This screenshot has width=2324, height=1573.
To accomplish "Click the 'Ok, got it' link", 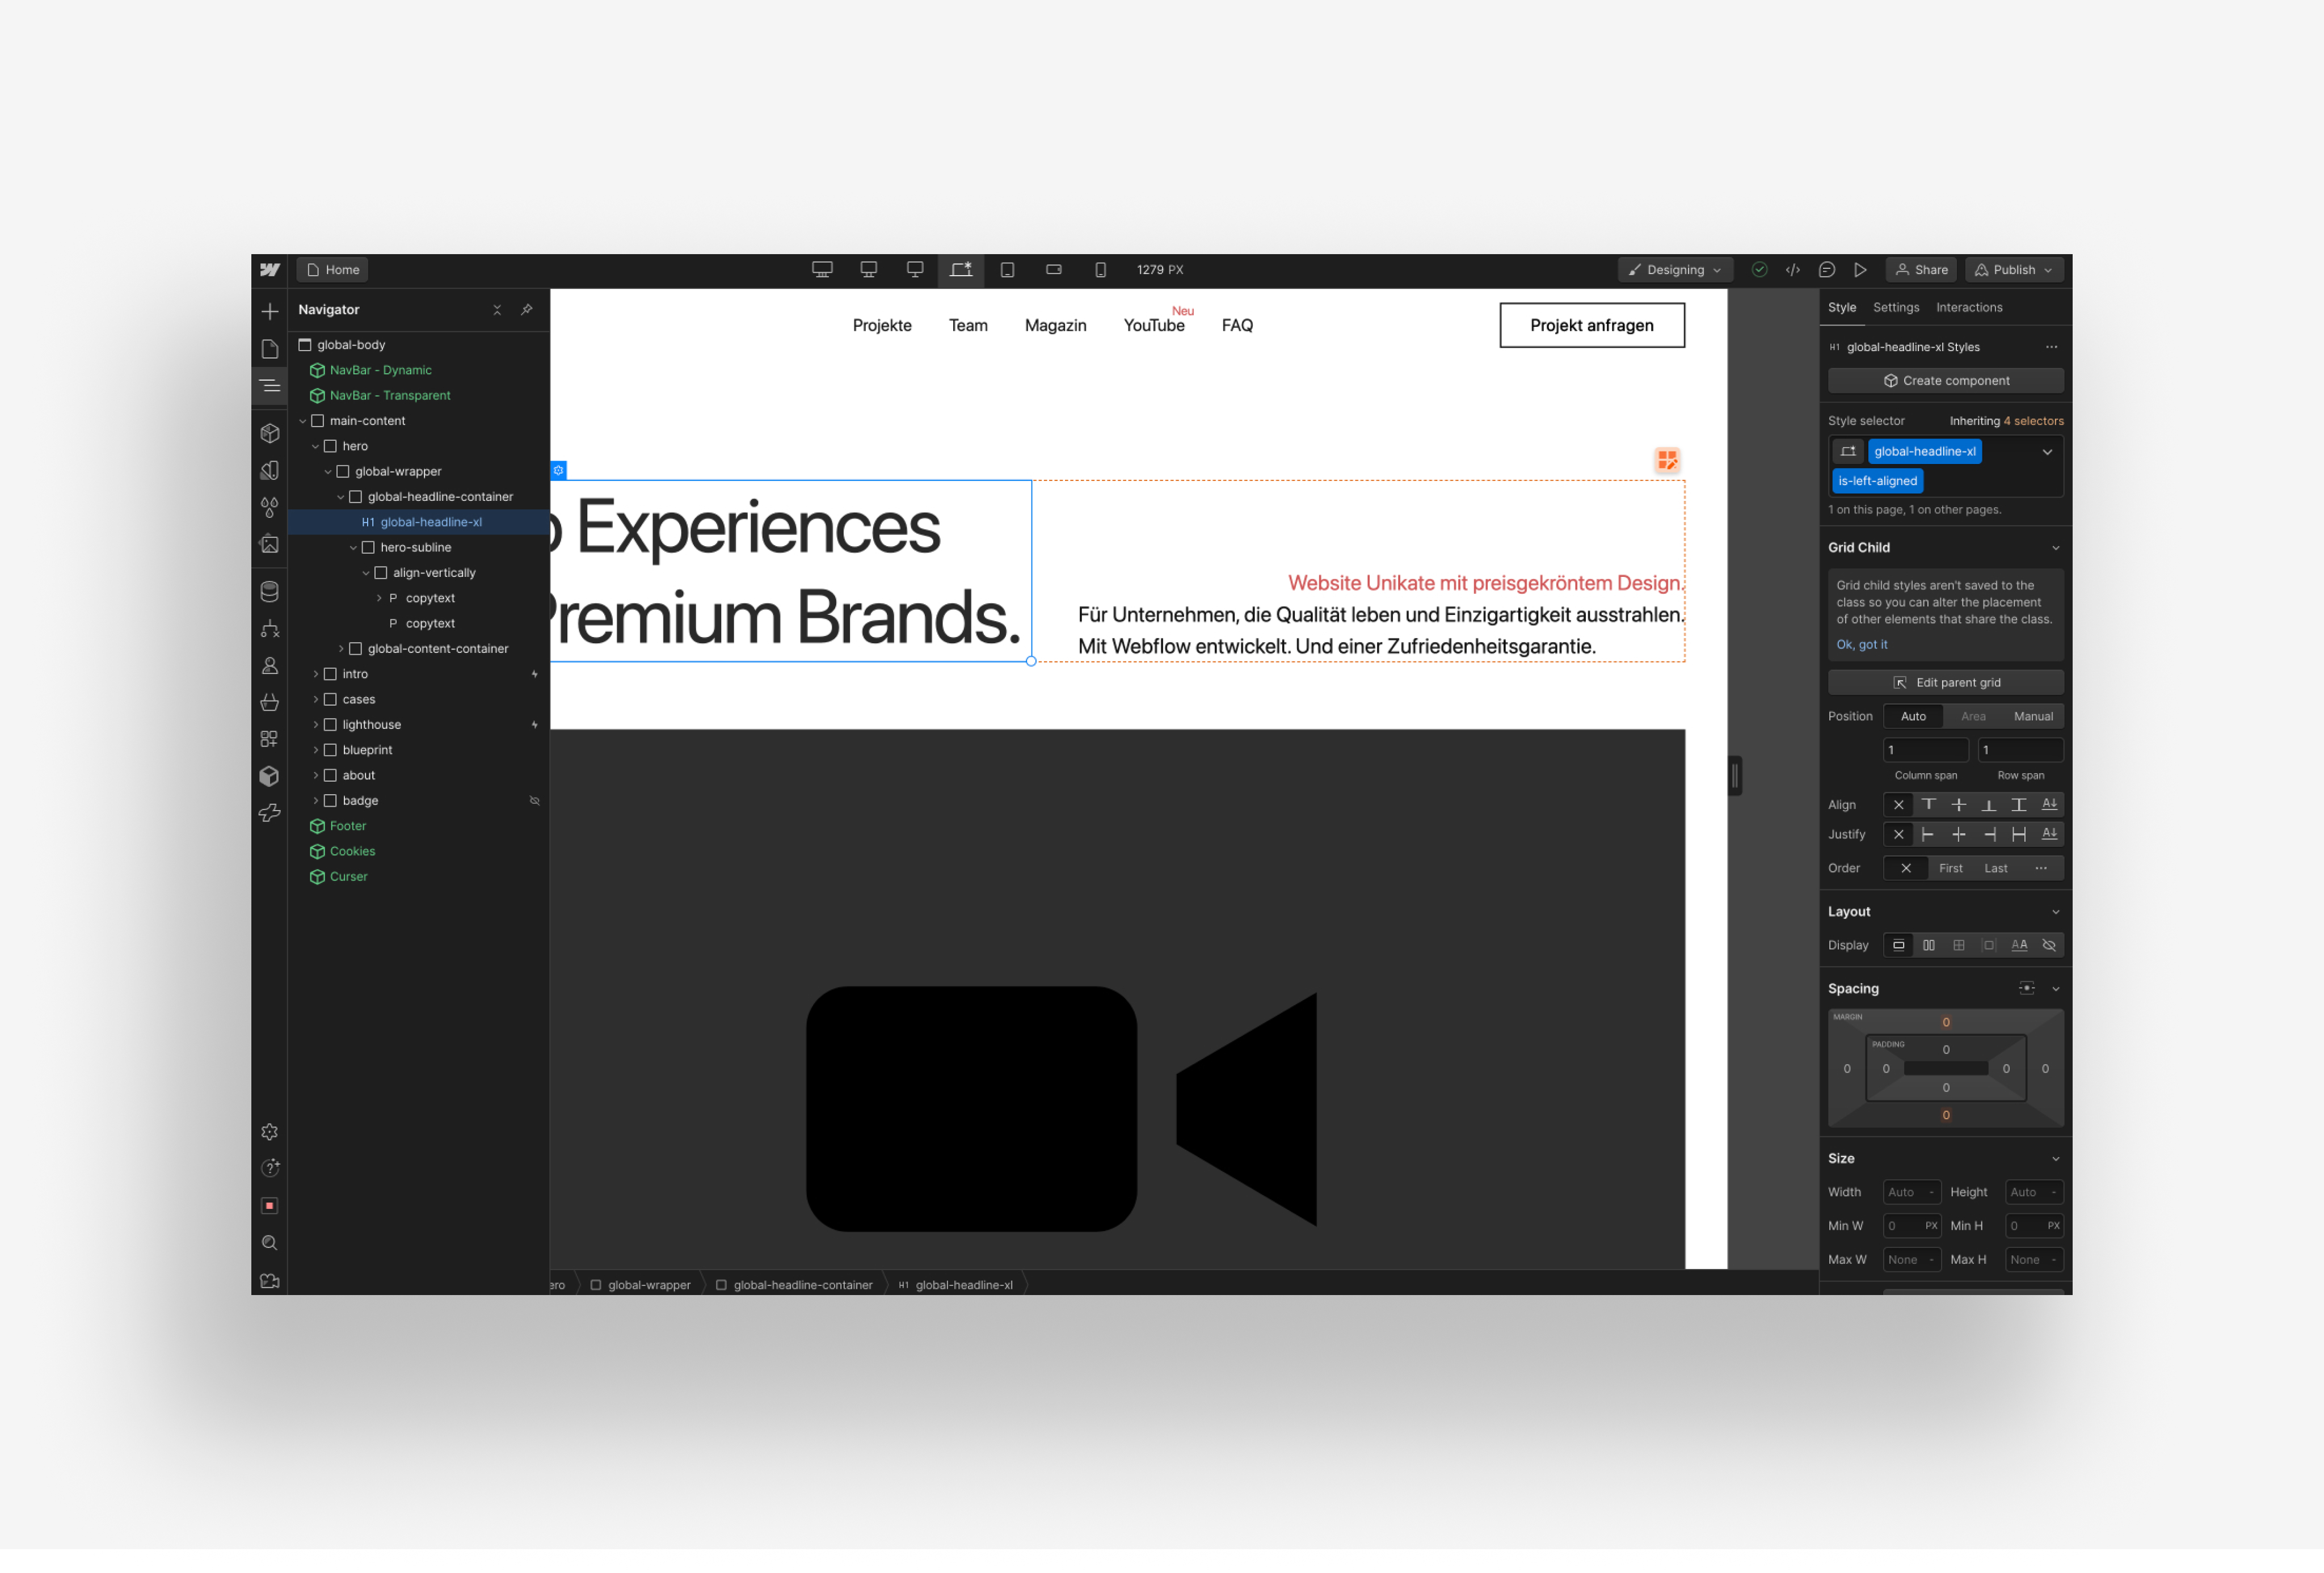I will [1861, 645].
